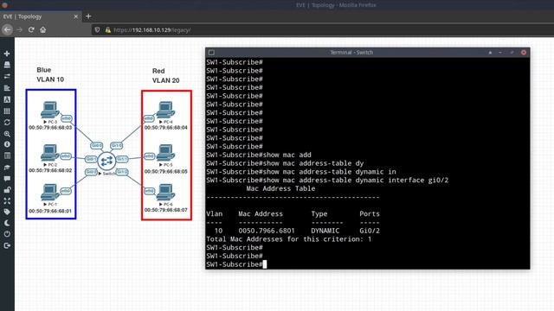This screenshot has width=554, height=311.
Task: Click the Gi0/0 interface label on switch
Action: click(96, 145)
